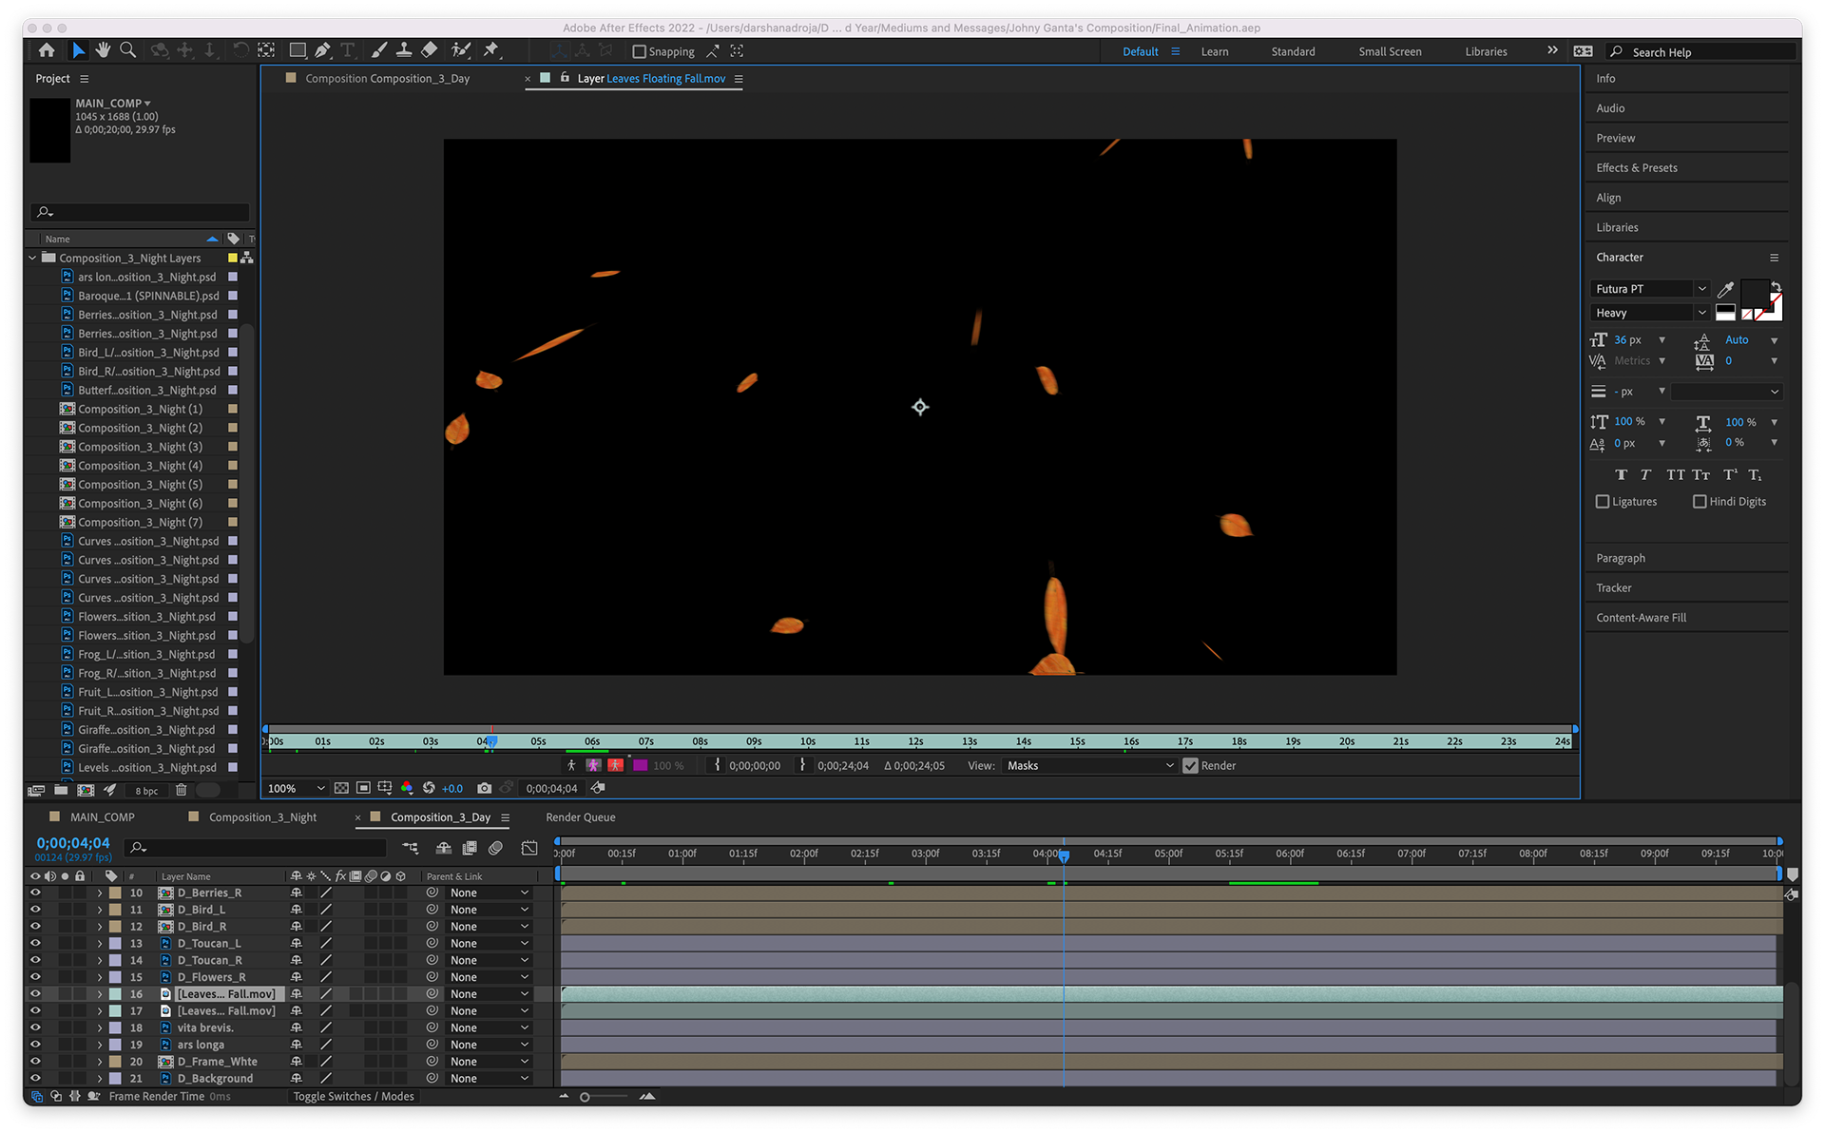Switch to the MAIN_COMP timeline tab
Viewport: 1825px width, 1133px height.
(x=102, y=817)
